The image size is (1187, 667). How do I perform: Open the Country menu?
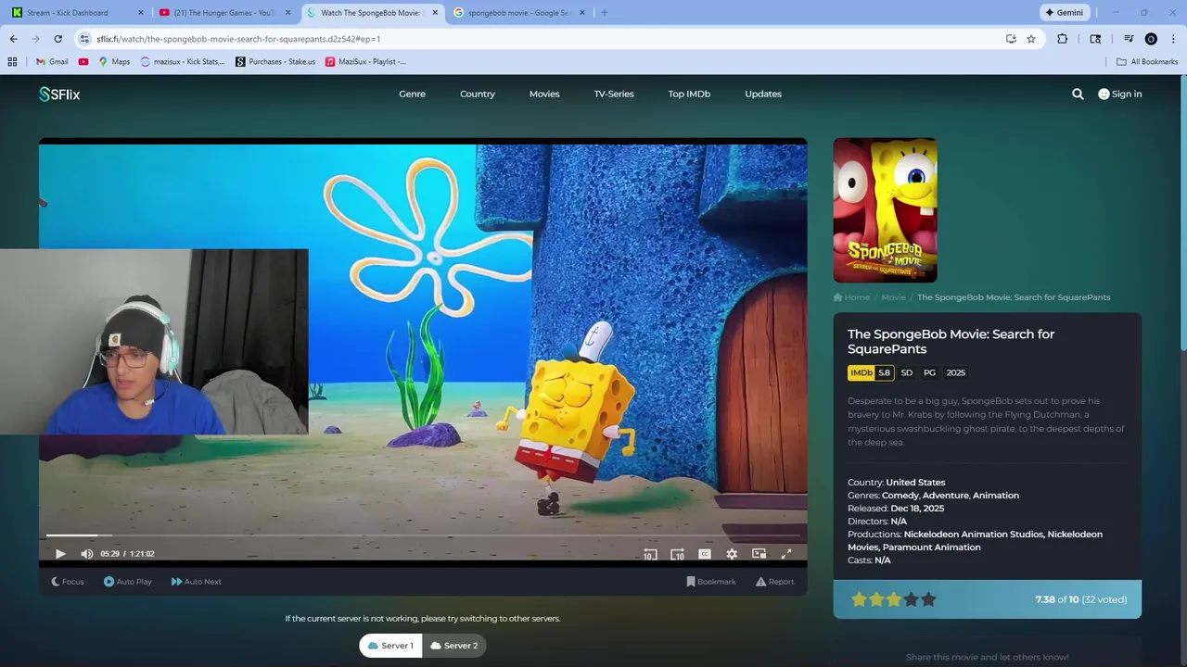tap(478, 94)
